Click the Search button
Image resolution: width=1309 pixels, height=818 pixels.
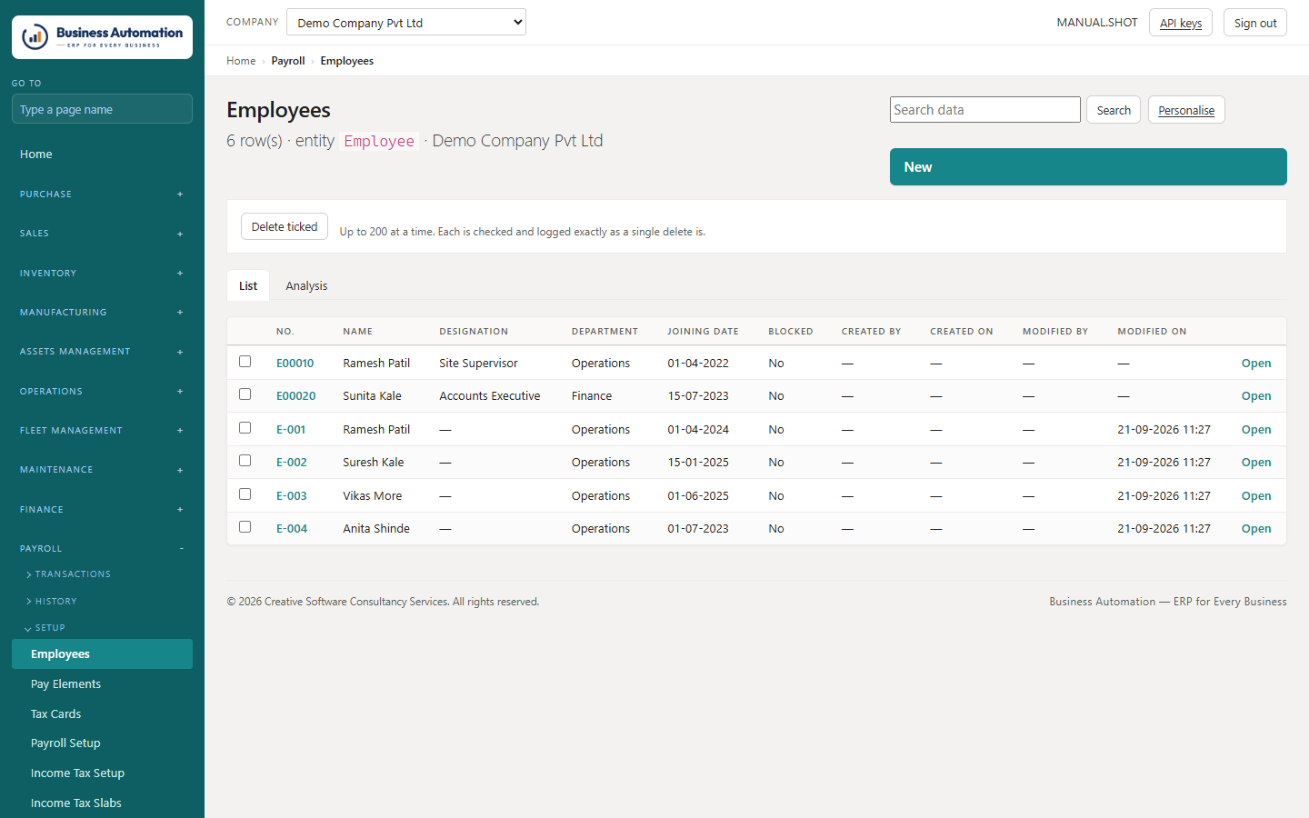[x=1114, y=110]
